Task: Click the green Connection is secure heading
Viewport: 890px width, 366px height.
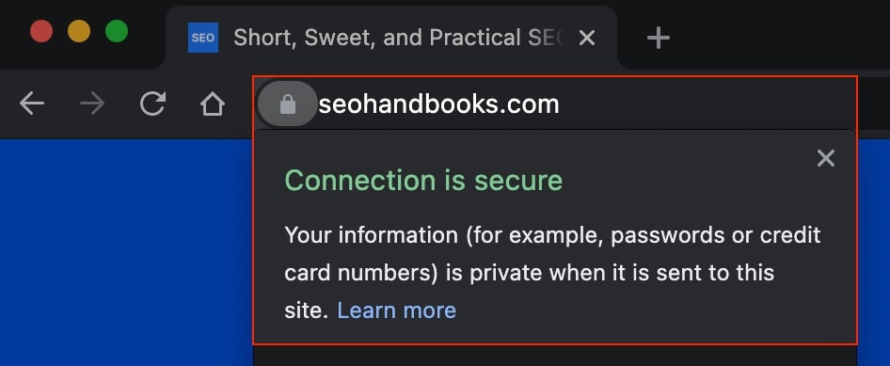Action: [423, 181]
